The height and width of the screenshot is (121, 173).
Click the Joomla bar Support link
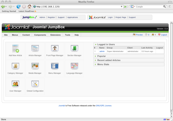point(132,17)
